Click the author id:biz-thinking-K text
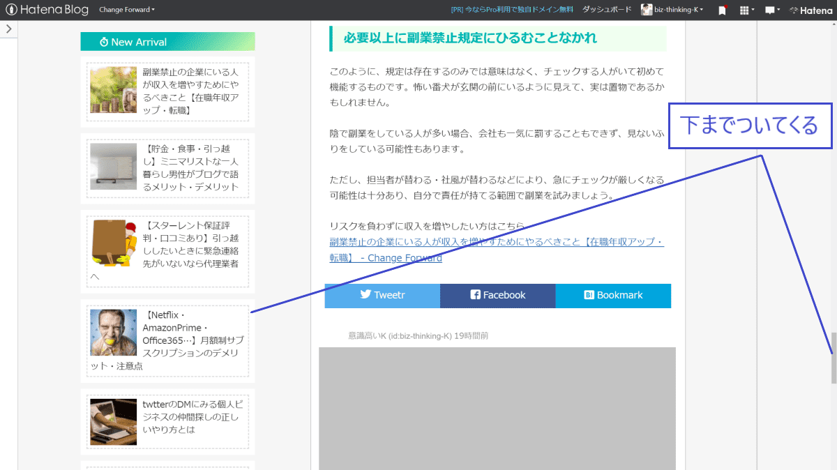The image size is (837, 470). click(x=420, y=336)
